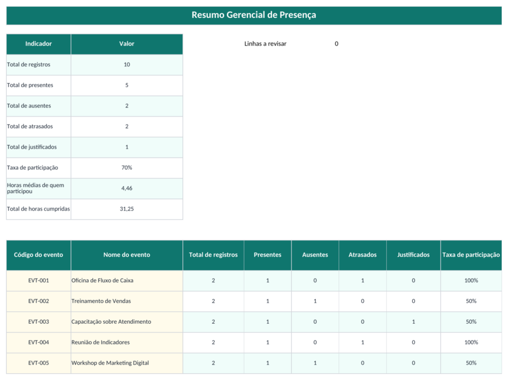Screen dimensions: 508x380
Task: Select the 'Presentes' column header
Action: [x=268, y=255]
